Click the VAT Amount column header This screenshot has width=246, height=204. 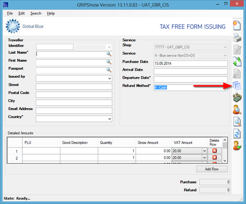[189, 142]
